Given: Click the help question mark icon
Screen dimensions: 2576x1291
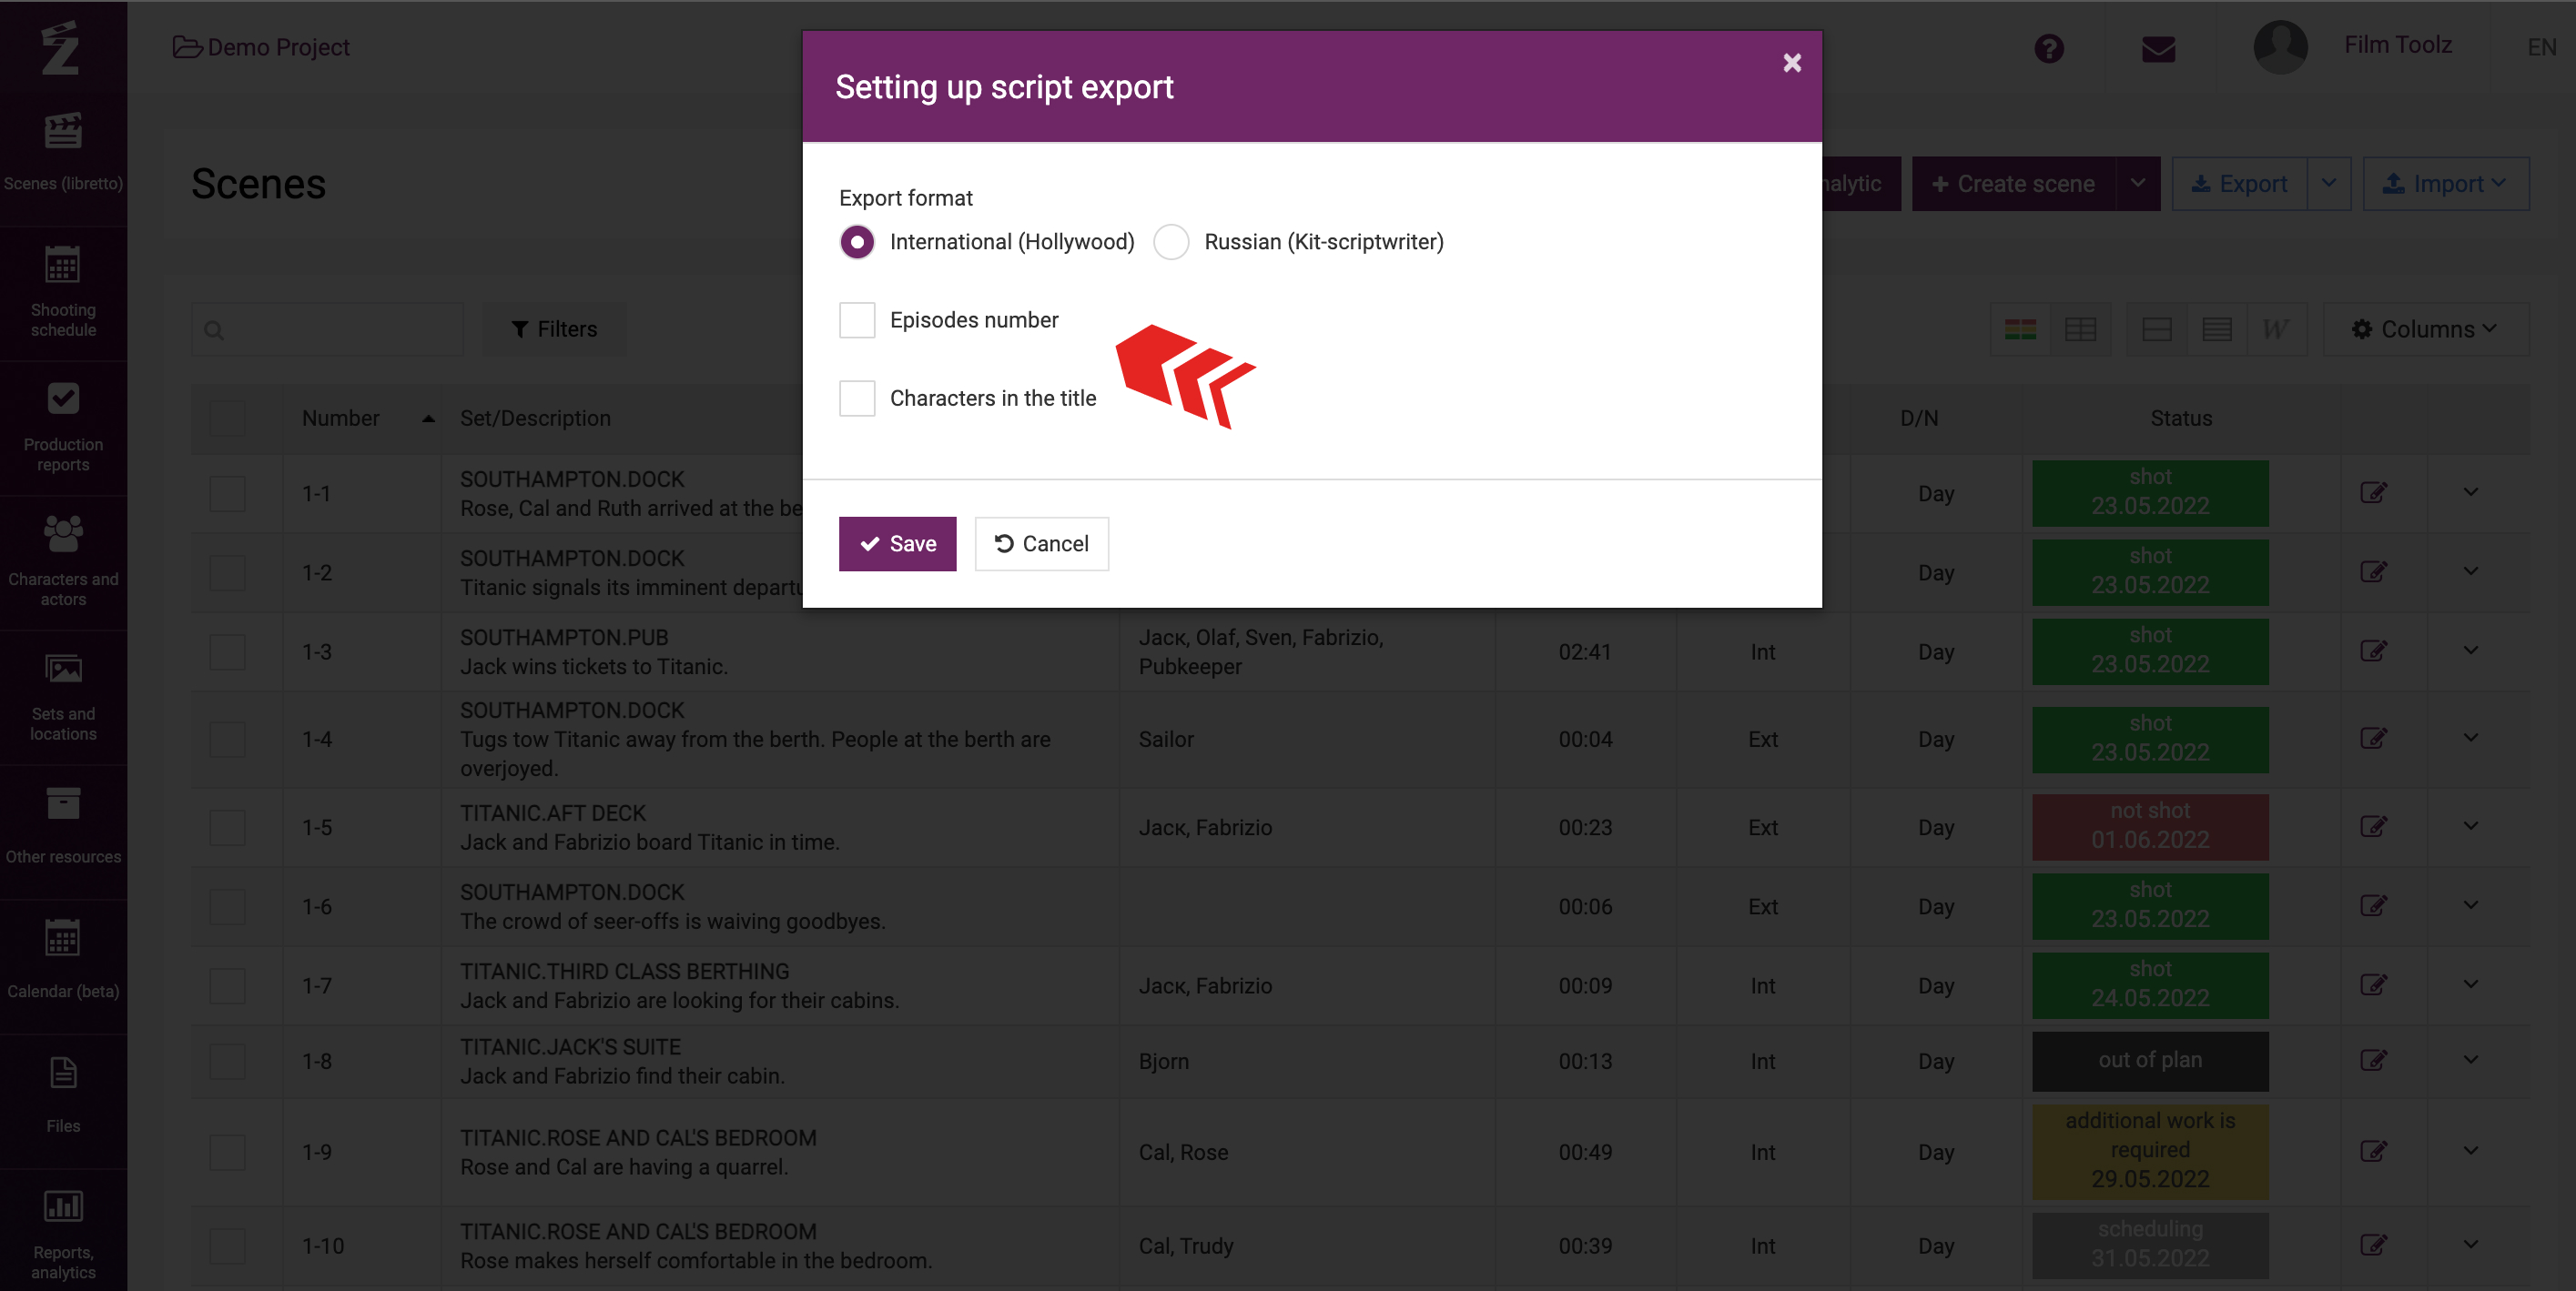Looking at the screenshot, I should click(x=2049, y=48).
